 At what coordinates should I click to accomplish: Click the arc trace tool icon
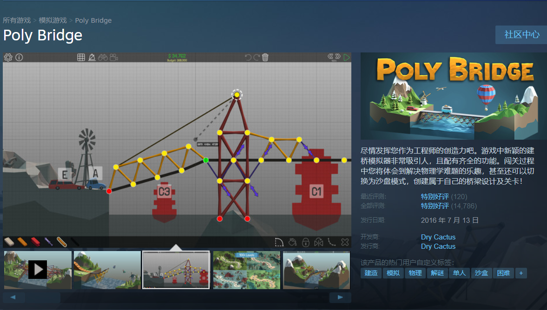[x=279, y=242]
